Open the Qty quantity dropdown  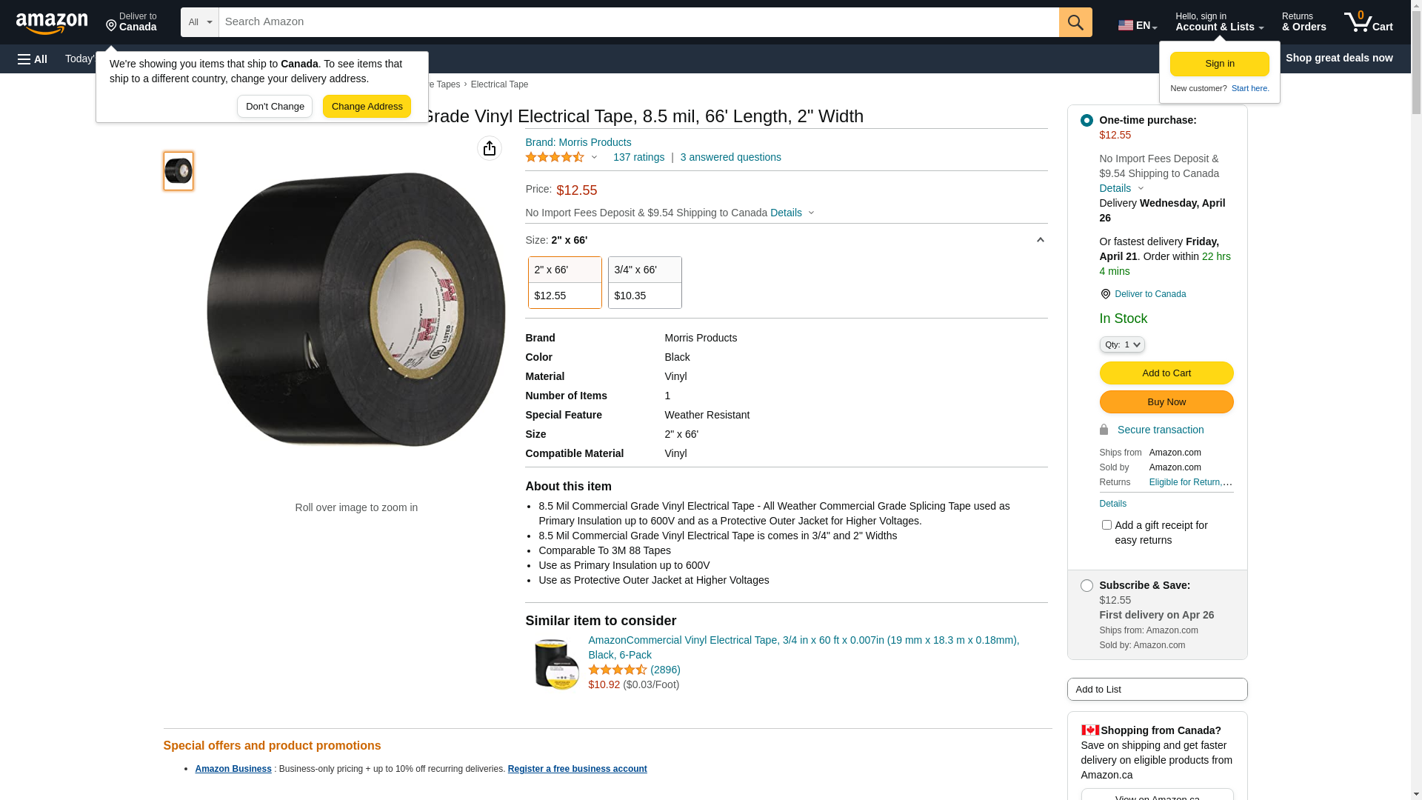coord(1122,344)
